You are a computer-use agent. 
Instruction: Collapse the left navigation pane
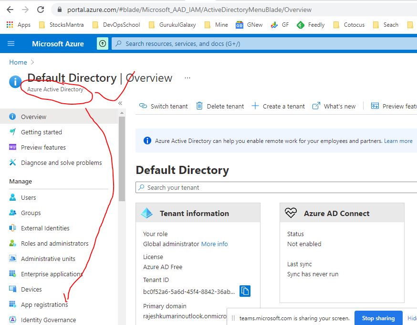pyautogui.click(x=120, y=103)
